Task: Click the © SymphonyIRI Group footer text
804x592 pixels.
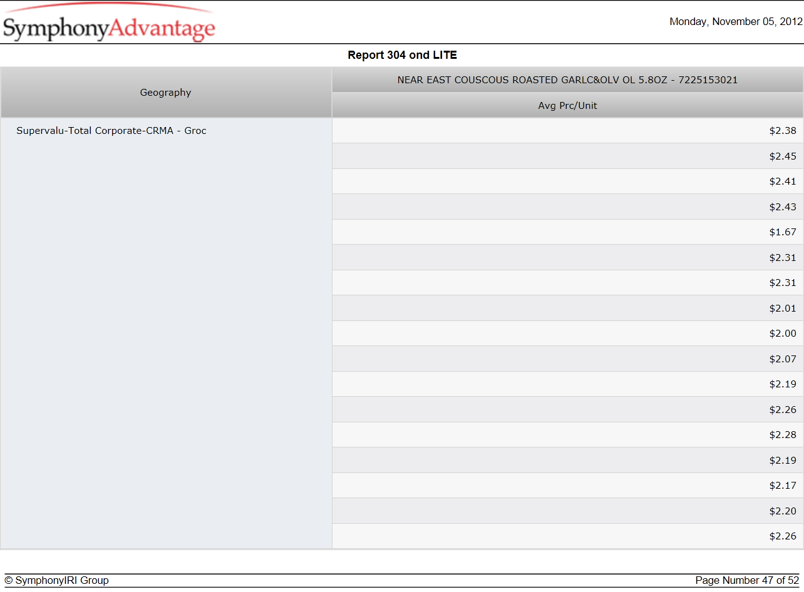Action: coord(57,580)
